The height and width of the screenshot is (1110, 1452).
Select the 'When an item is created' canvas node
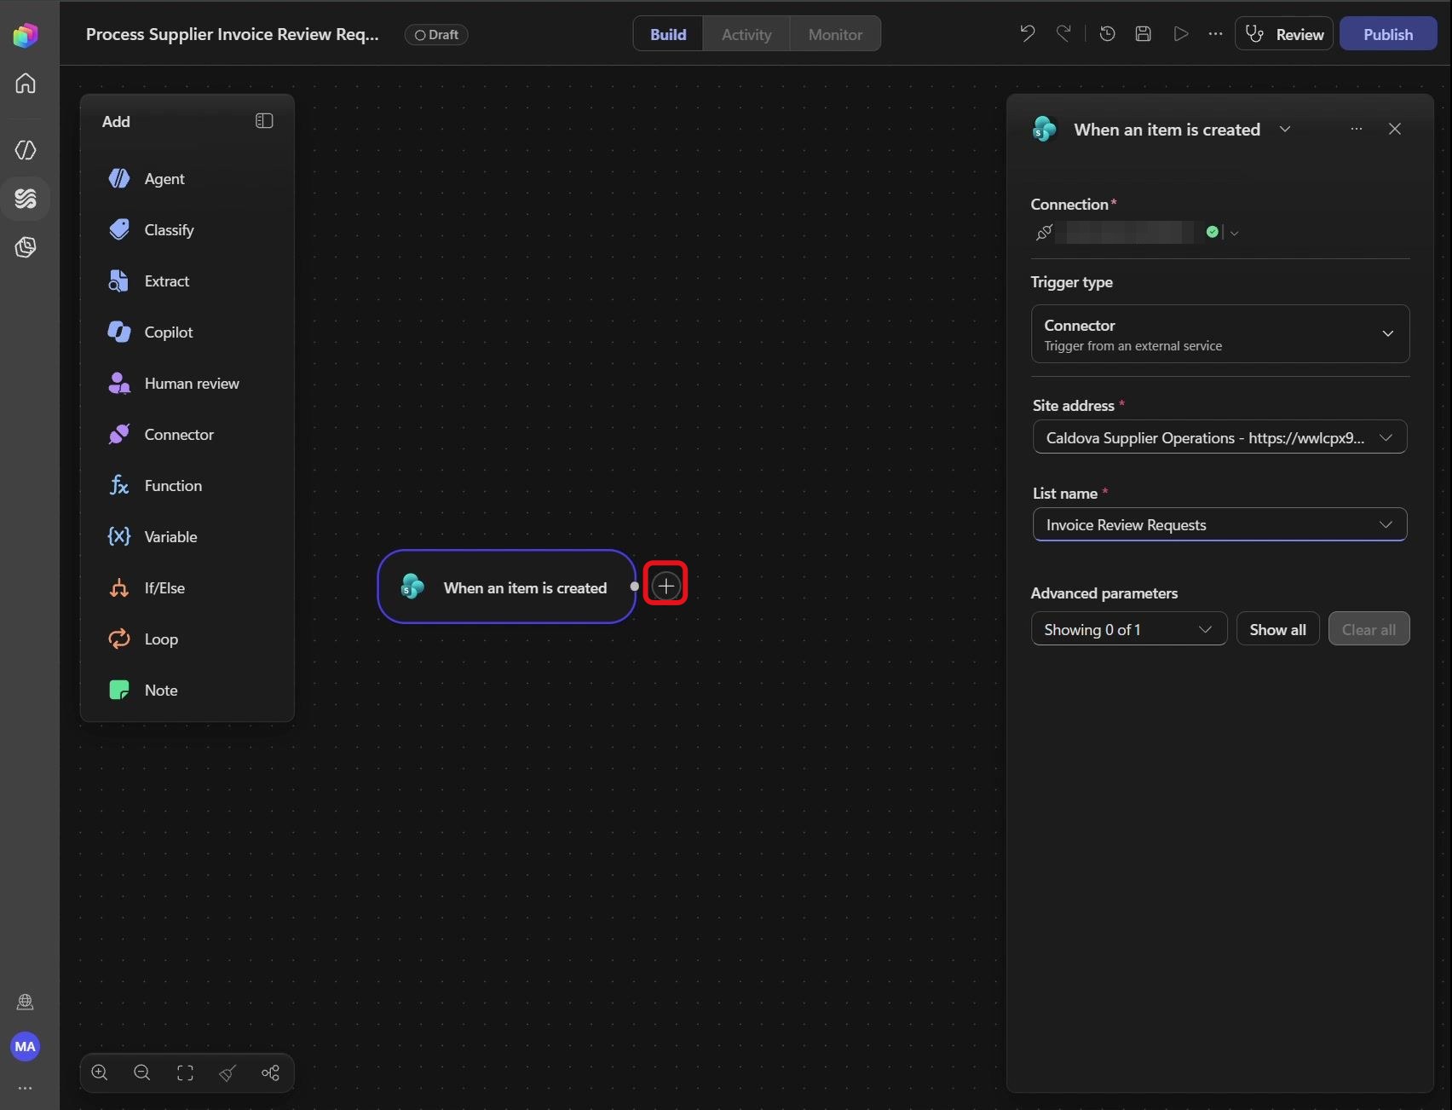(x=507, y=587)
